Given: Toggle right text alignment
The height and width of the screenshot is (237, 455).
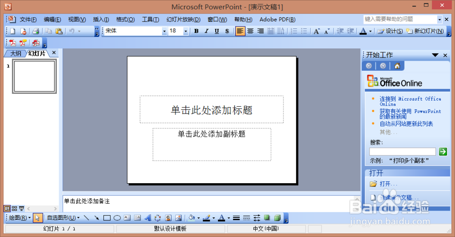Looking at the screenshot, I should (x=261, y=31).
